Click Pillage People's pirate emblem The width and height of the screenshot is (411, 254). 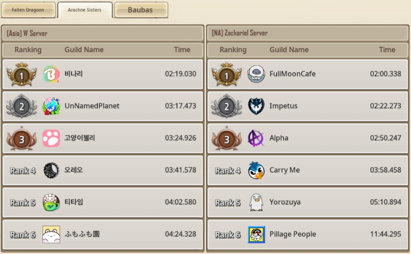tap(256, 234)
